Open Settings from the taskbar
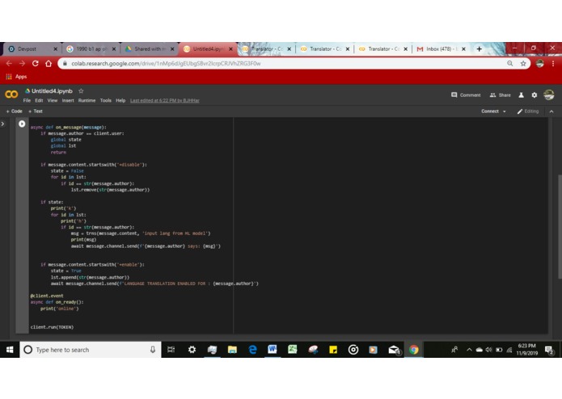 coord(192,350)
